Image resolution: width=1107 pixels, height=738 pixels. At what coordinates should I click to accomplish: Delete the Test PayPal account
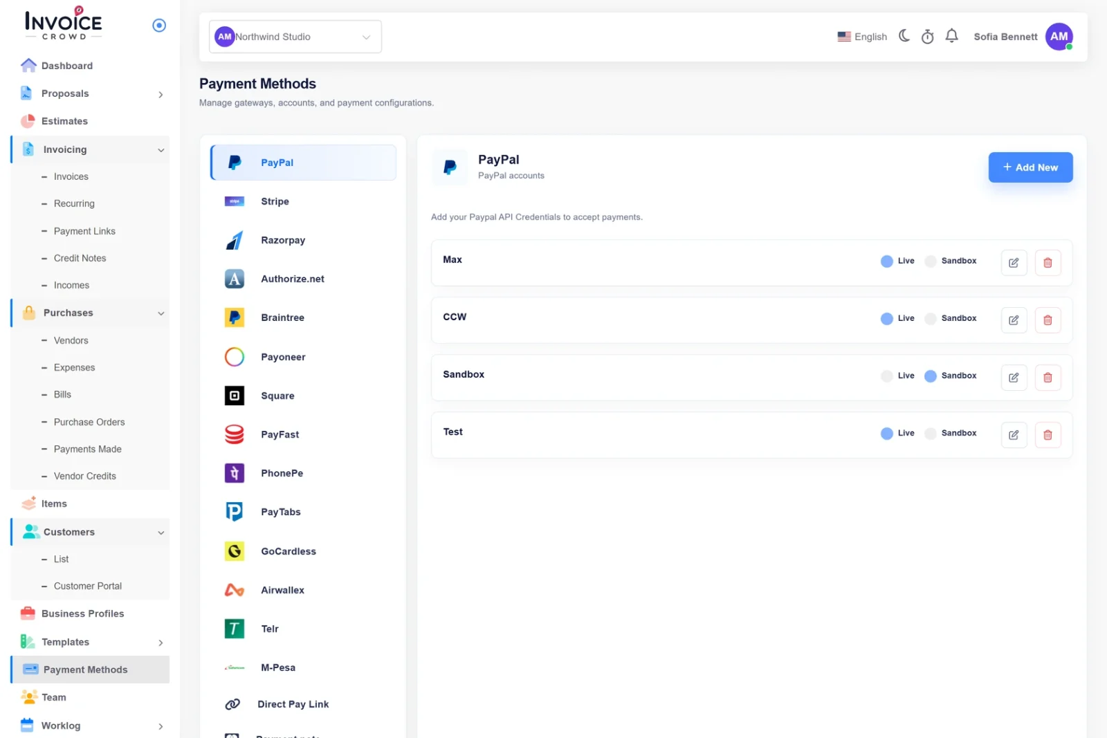click(x=1047, y=435)
